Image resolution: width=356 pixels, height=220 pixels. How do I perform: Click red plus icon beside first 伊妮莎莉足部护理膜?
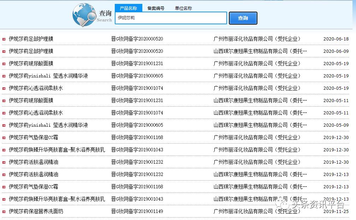(3, 39)
